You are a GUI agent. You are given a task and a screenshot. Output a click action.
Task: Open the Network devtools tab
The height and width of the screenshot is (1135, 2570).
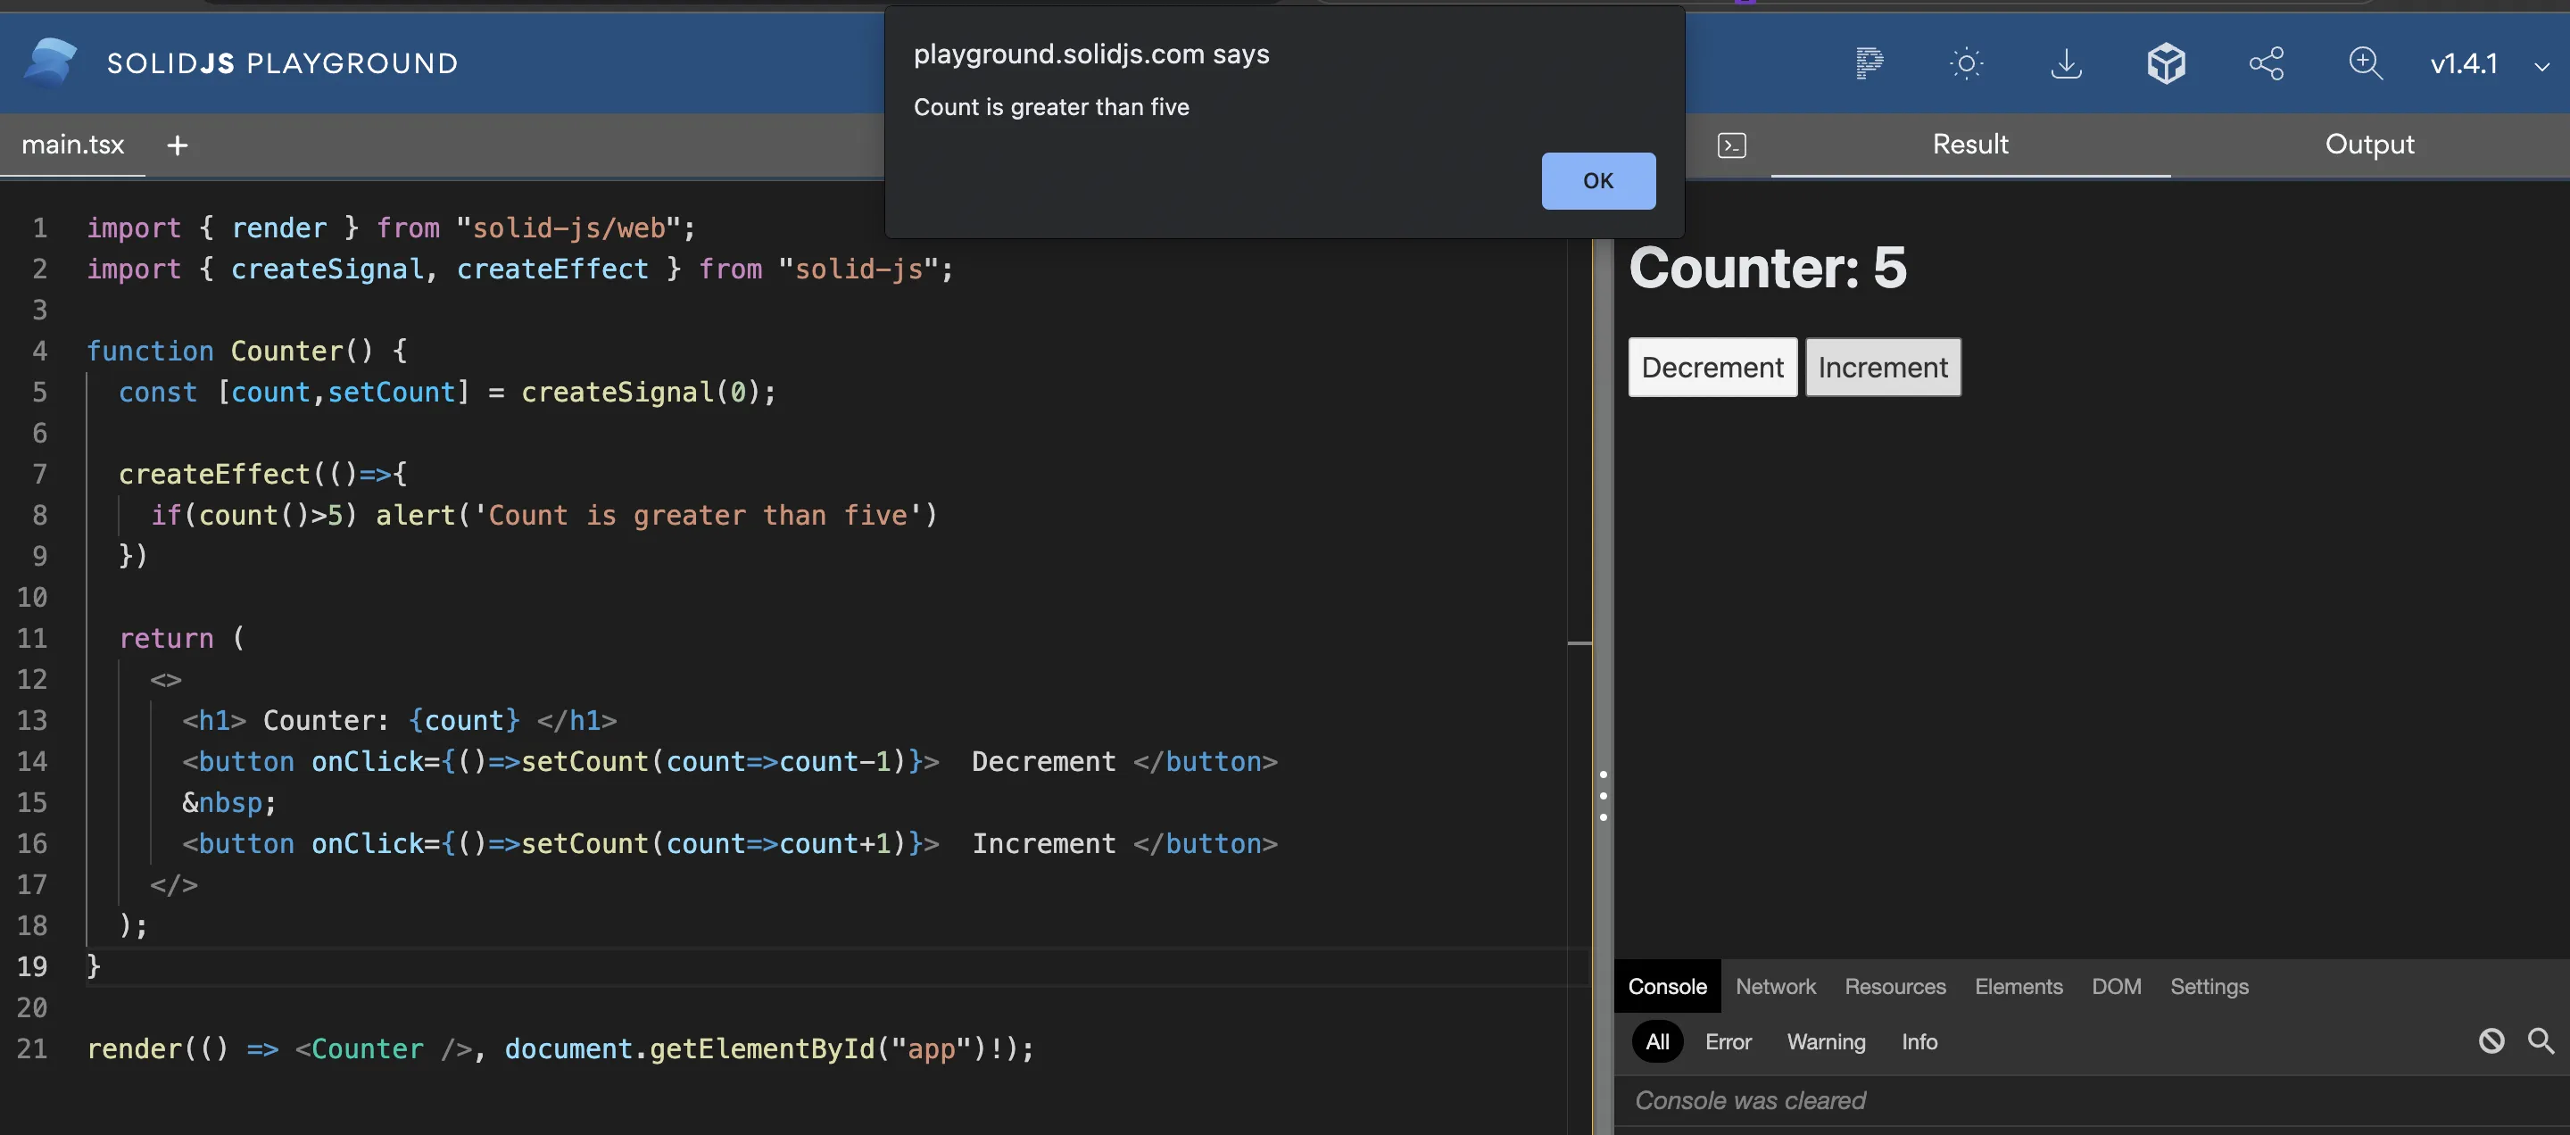[x=1775, y=986]
